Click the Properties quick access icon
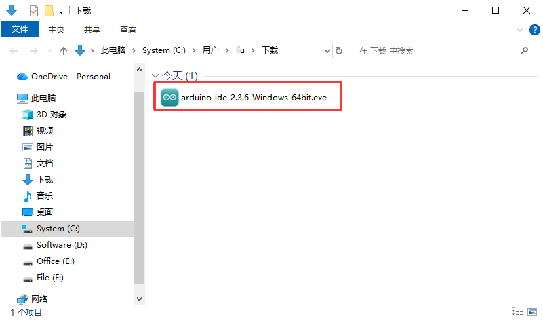 pyautogui.click(x=34, y=11)
